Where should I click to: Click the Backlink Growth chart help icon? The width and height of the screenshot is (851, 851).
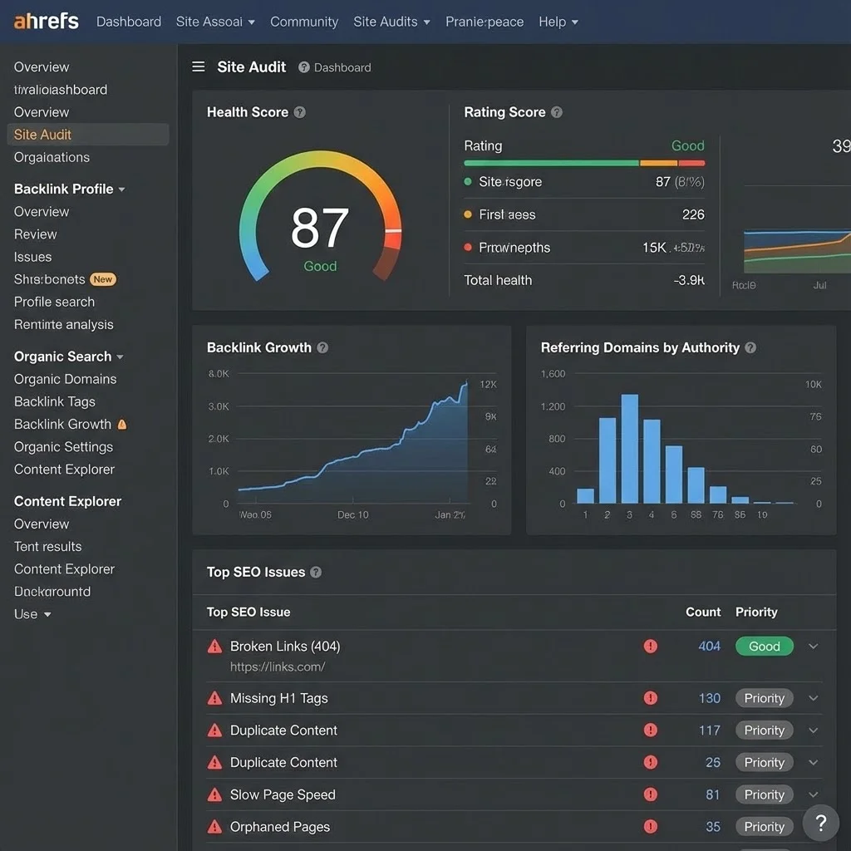click(322, 348)
